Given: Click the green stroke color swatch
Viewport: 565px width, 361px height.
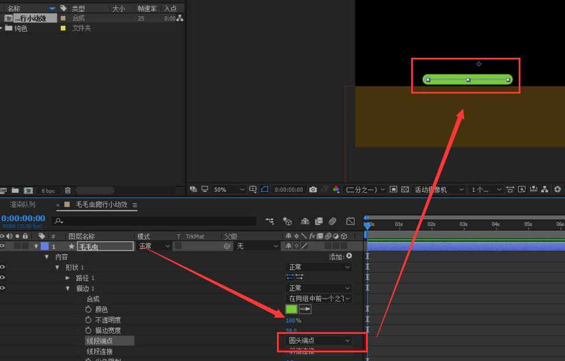Looking at the screenshot, I should [x=291, y=309].
